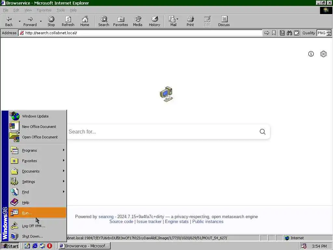This screenshot has height=250, width=333.
Task: Select Open Office Document in Start menu
Action: click(x=37, y=137)
